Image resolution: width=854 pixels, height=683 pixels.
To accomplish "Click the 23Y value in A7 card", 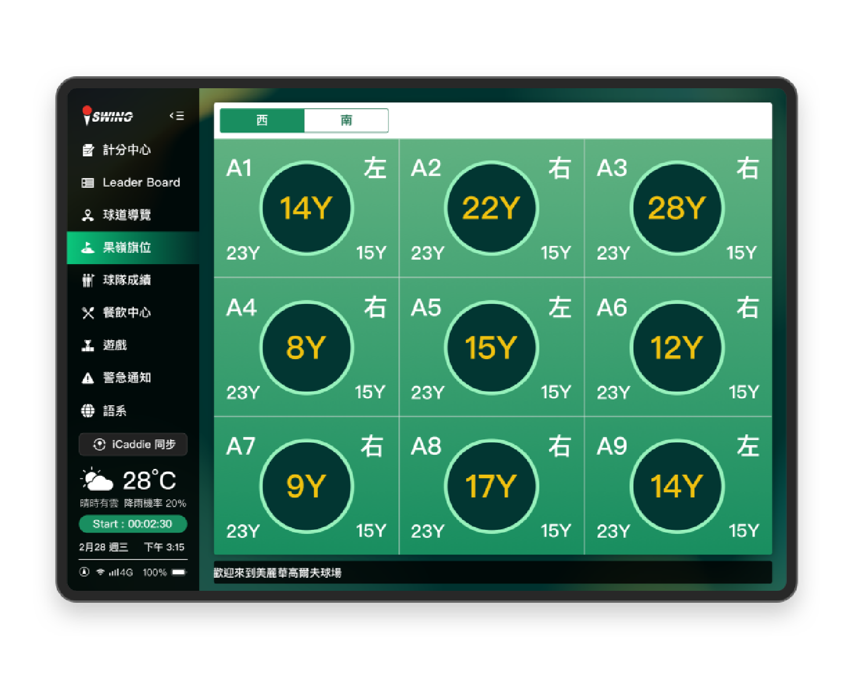I will pos(243,531).
